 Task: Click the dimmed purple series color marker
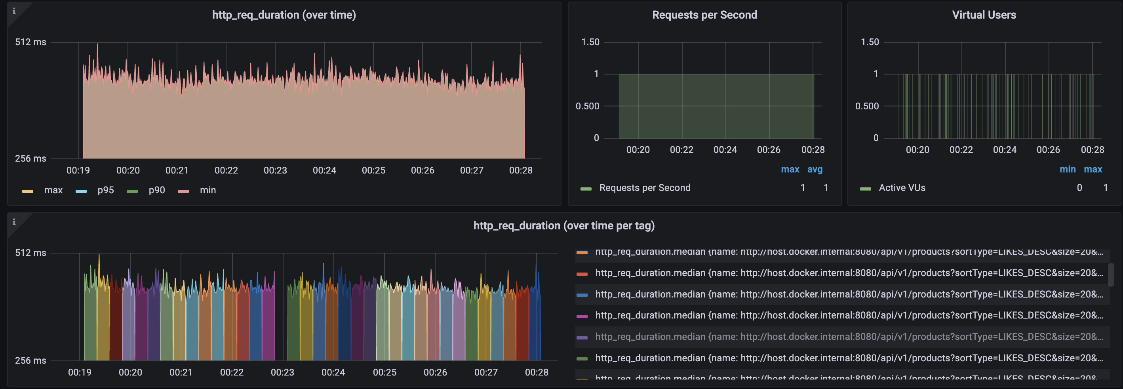pos(582,337)
